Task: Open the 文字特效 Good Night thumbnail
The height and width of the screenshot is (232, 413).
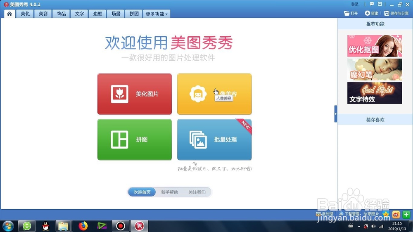Action: (375, 93)
